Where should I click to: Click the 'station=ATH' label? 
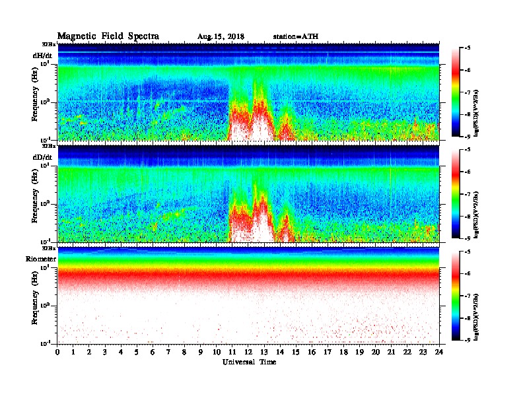click(296, 36)
